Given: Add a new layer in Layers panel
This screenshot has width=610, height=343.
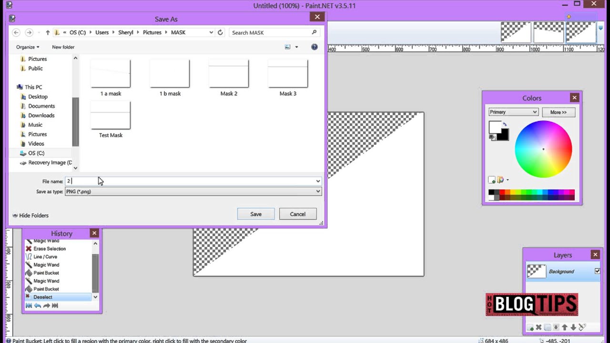Looking at the screenshot, I should [530, 327].
